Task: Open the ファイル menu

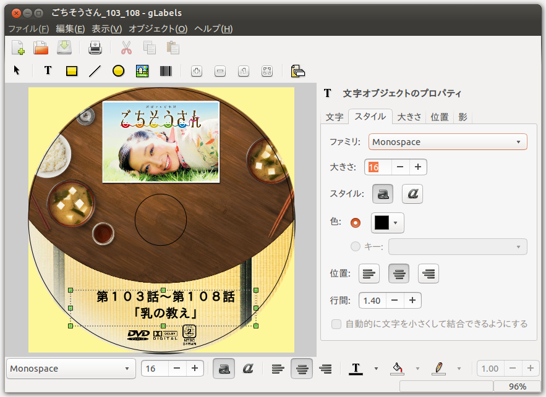Action: [28, 28]
